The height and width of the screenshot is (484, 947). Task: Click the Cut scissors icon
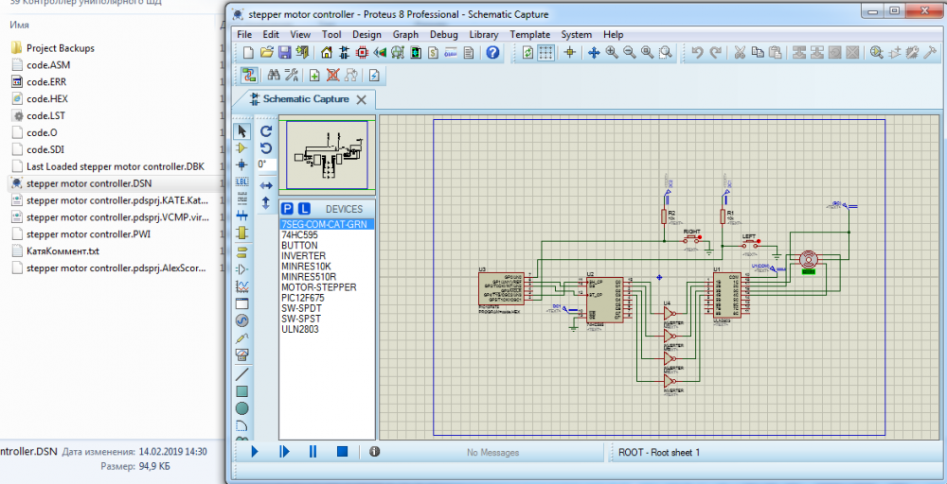[740, 53]
